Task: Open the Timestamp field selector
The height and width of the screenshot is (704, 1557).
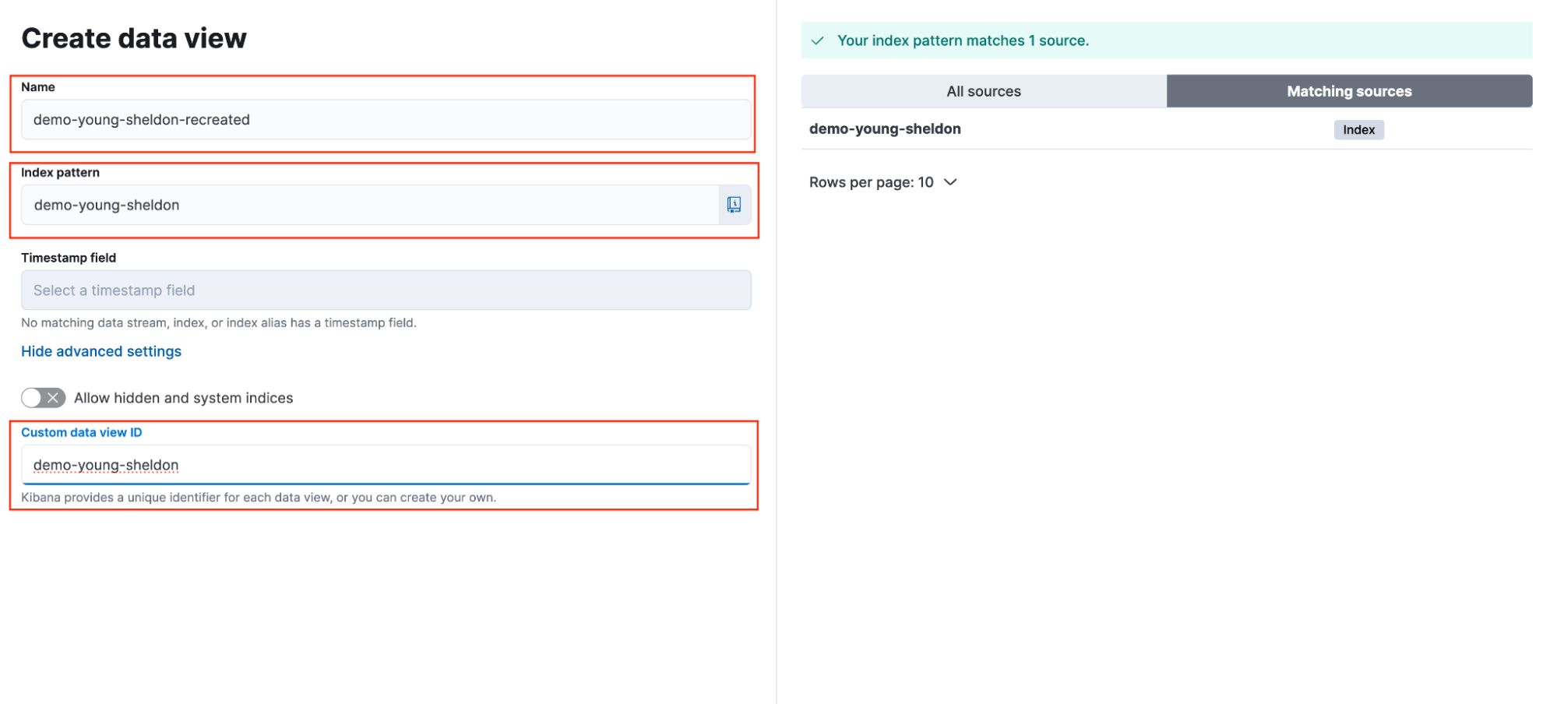Action: (386, 290)
